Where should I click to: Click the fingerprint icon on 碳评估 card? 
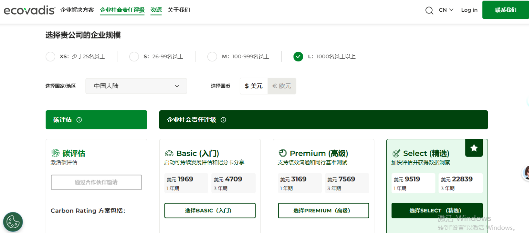(x=55, y=153)
